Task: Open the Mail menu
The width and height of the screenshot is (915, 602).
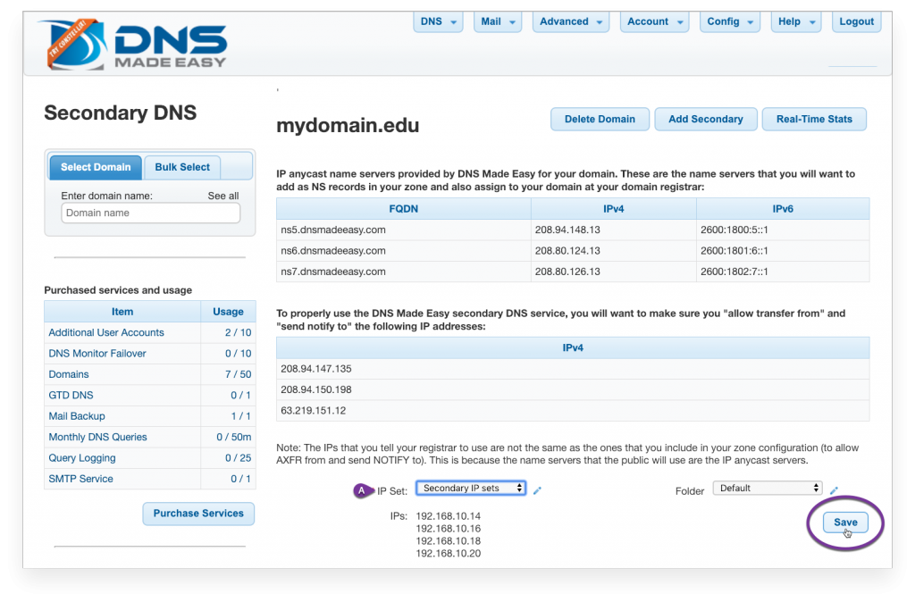Action: tap(498, 21)
